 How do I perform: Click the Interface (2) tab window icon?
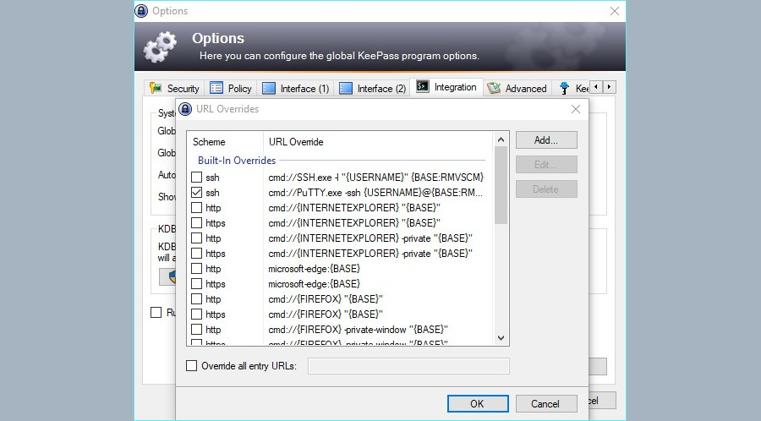[x=346, y=88]
